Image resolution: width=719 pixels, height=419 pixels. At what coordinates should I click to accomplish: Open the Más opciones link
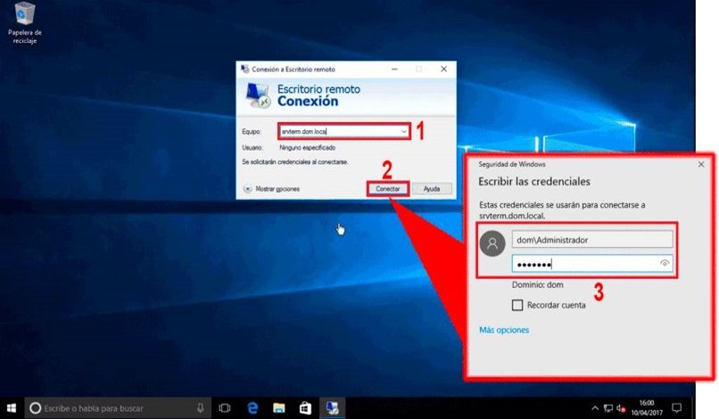(504, 330)
